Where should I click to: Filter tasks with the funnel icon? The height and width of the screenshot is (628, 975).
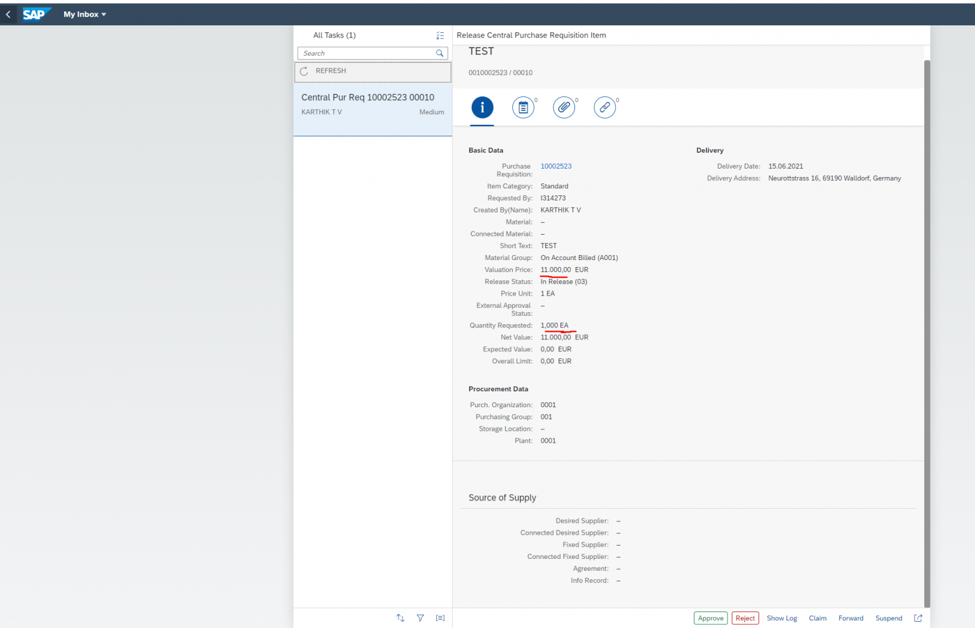420,617
